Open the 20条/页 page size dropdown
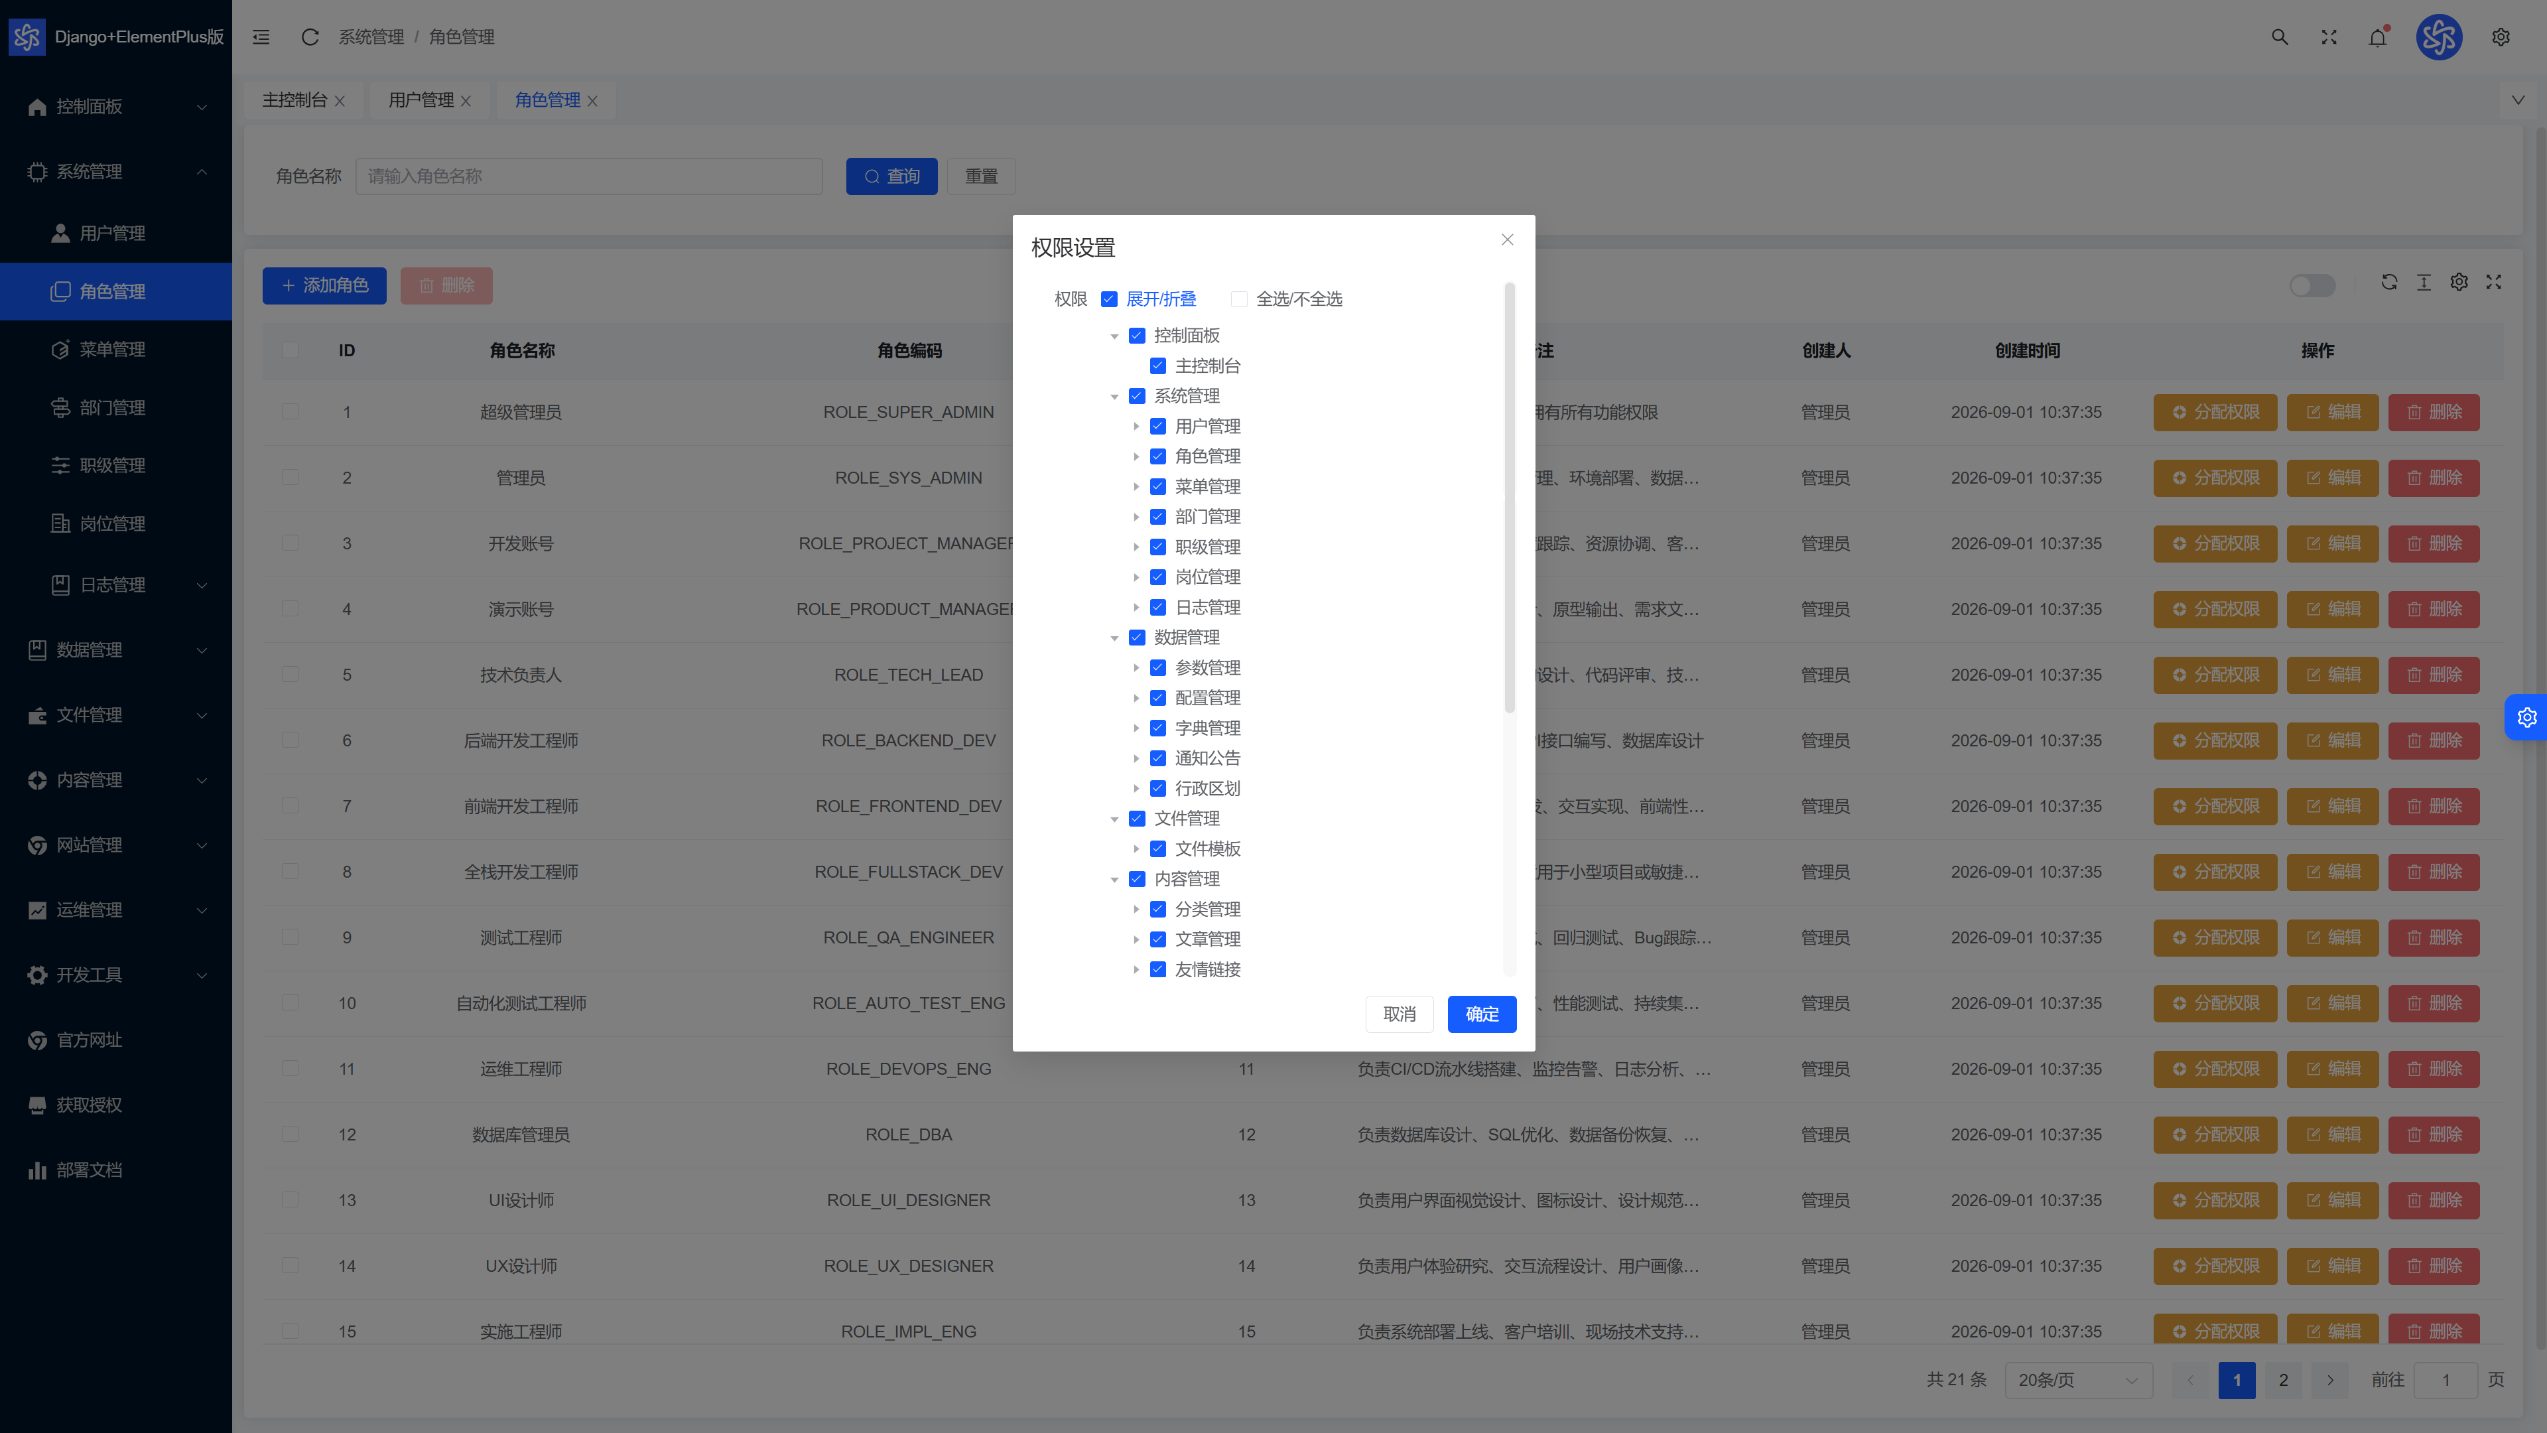This screenshot has height=1433, width=2547. (2078, 1380)
